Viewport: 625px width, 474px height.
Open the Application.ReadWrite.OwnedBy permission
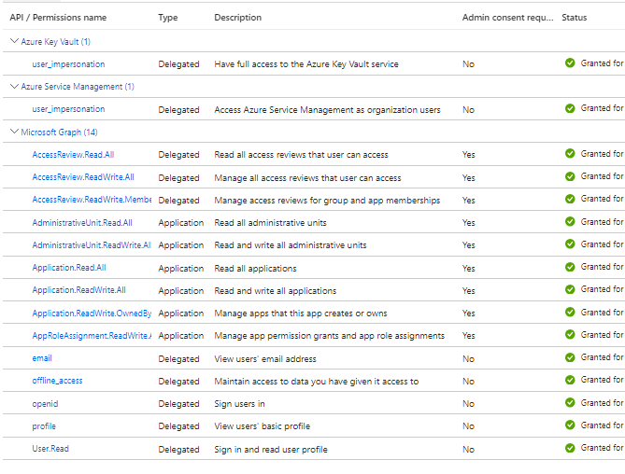point(92,314)
